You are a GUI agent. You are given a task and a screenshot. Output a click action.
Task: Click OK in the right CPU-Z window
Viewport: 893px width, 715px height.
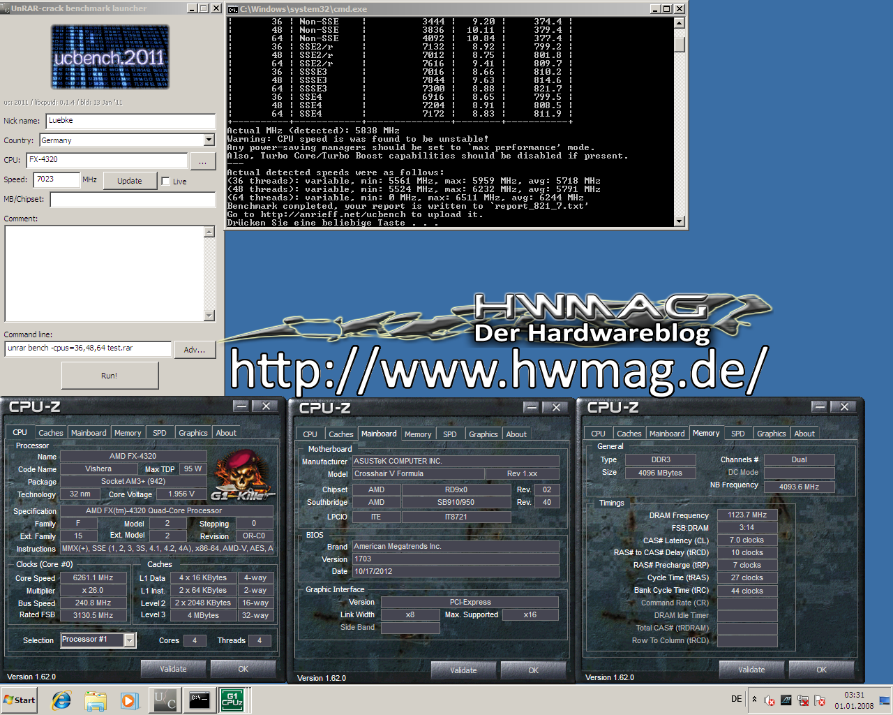click(x=821, y=670)
